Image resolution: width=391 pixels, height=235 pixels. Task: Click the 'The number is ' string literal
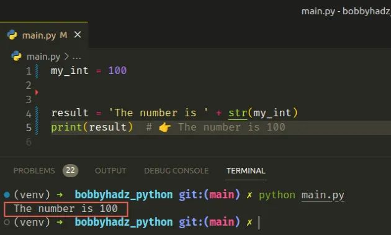[158, 113]
